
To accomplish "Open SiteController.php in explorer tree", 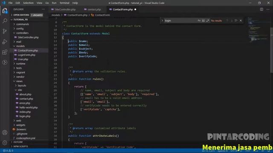I will [28, 37].
